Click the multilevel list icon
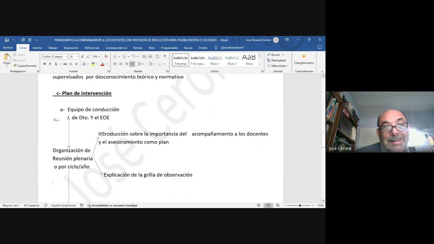This screenshot has width=434, height=244. coord(134,57)
